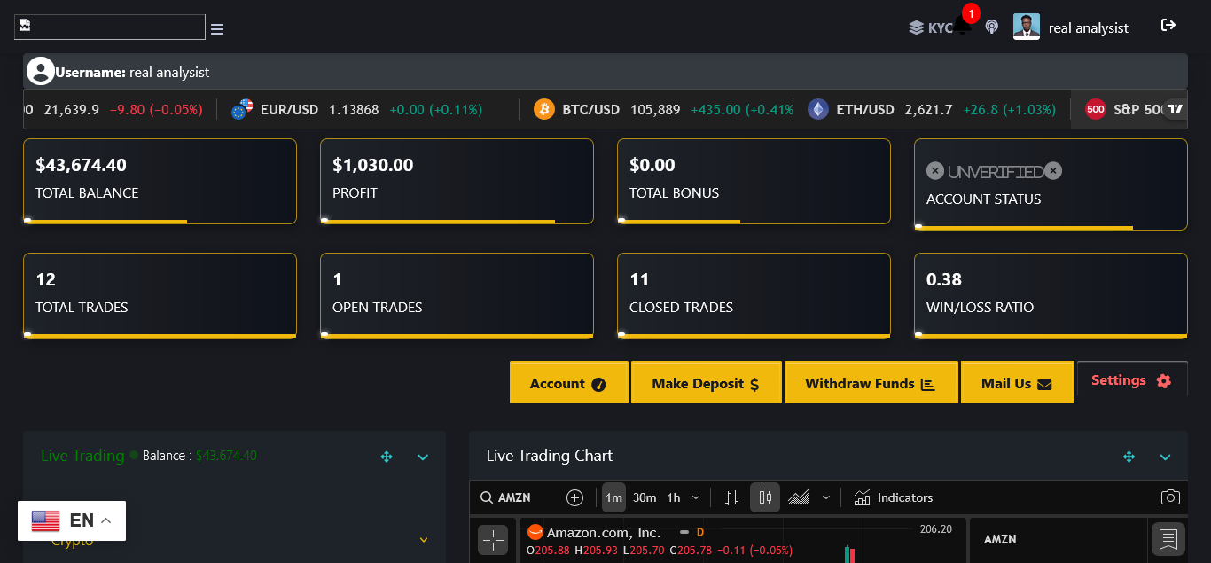Open the Indicators menu
The height and width of the screenshot is (563, 1211).
pyautogui.click(x=894, y=497)
